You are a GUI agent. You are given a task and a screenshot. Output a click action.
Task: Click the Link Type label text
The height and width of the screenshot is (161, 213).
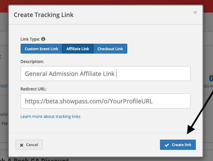(x=30, y=39)
